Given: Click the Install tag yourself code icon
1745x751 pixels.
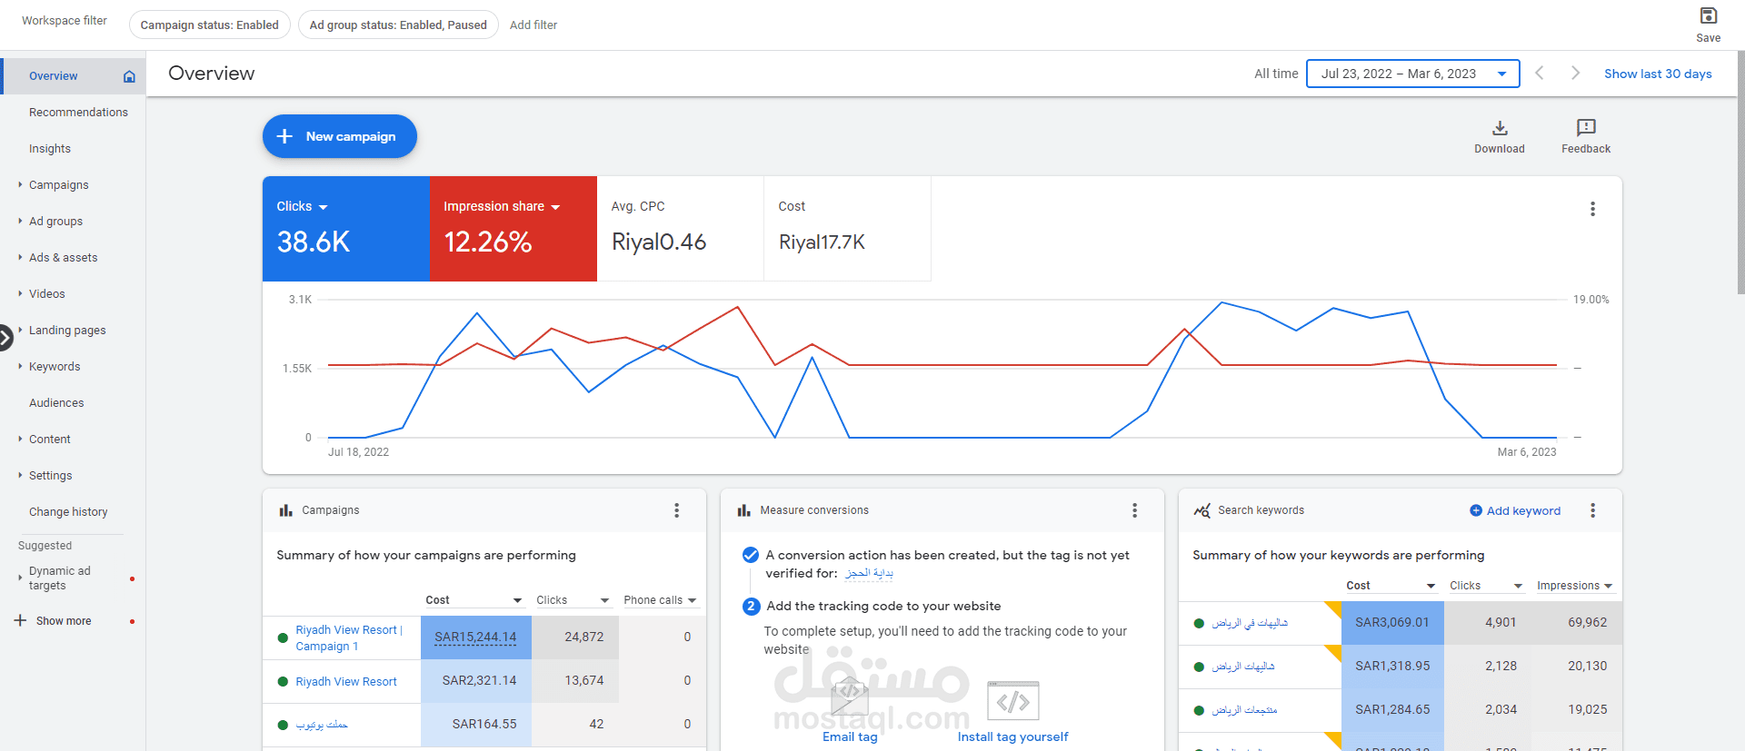Looking at the screenshot, I should pyautogui.click(x=1012, y=701).
